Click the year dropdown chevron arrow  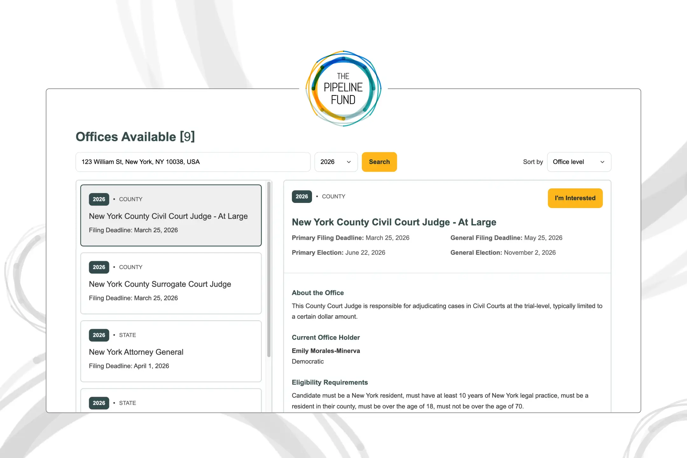click(349, 162)
